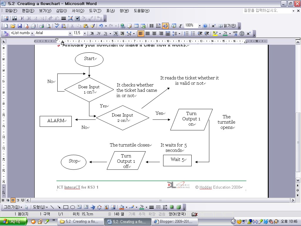Toggle underline formatting
Screen dimensions: 301x226
tap(105, 33)
